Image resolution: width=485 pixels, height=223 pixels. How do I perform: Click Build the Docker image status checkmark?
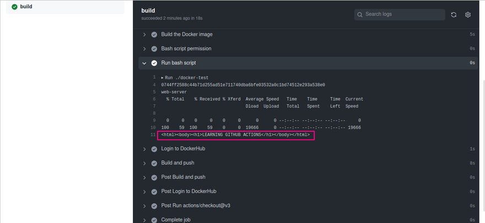pos(154,35)
